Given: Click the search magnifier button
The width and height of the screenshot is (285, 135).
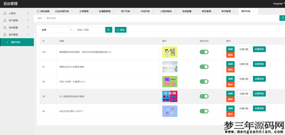Looking at the screenshot, I should [x=109, y=30].
